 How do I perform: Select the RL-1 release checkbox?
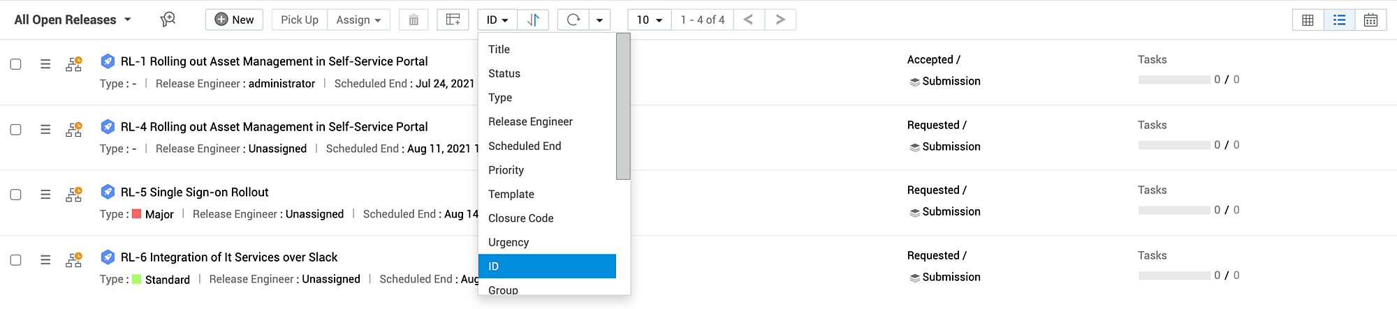pos(15,64)
